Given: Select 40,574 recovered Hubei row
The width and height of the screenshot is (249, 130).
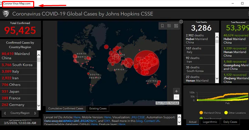Looking at the screenshot, I should tap(235, 39).
